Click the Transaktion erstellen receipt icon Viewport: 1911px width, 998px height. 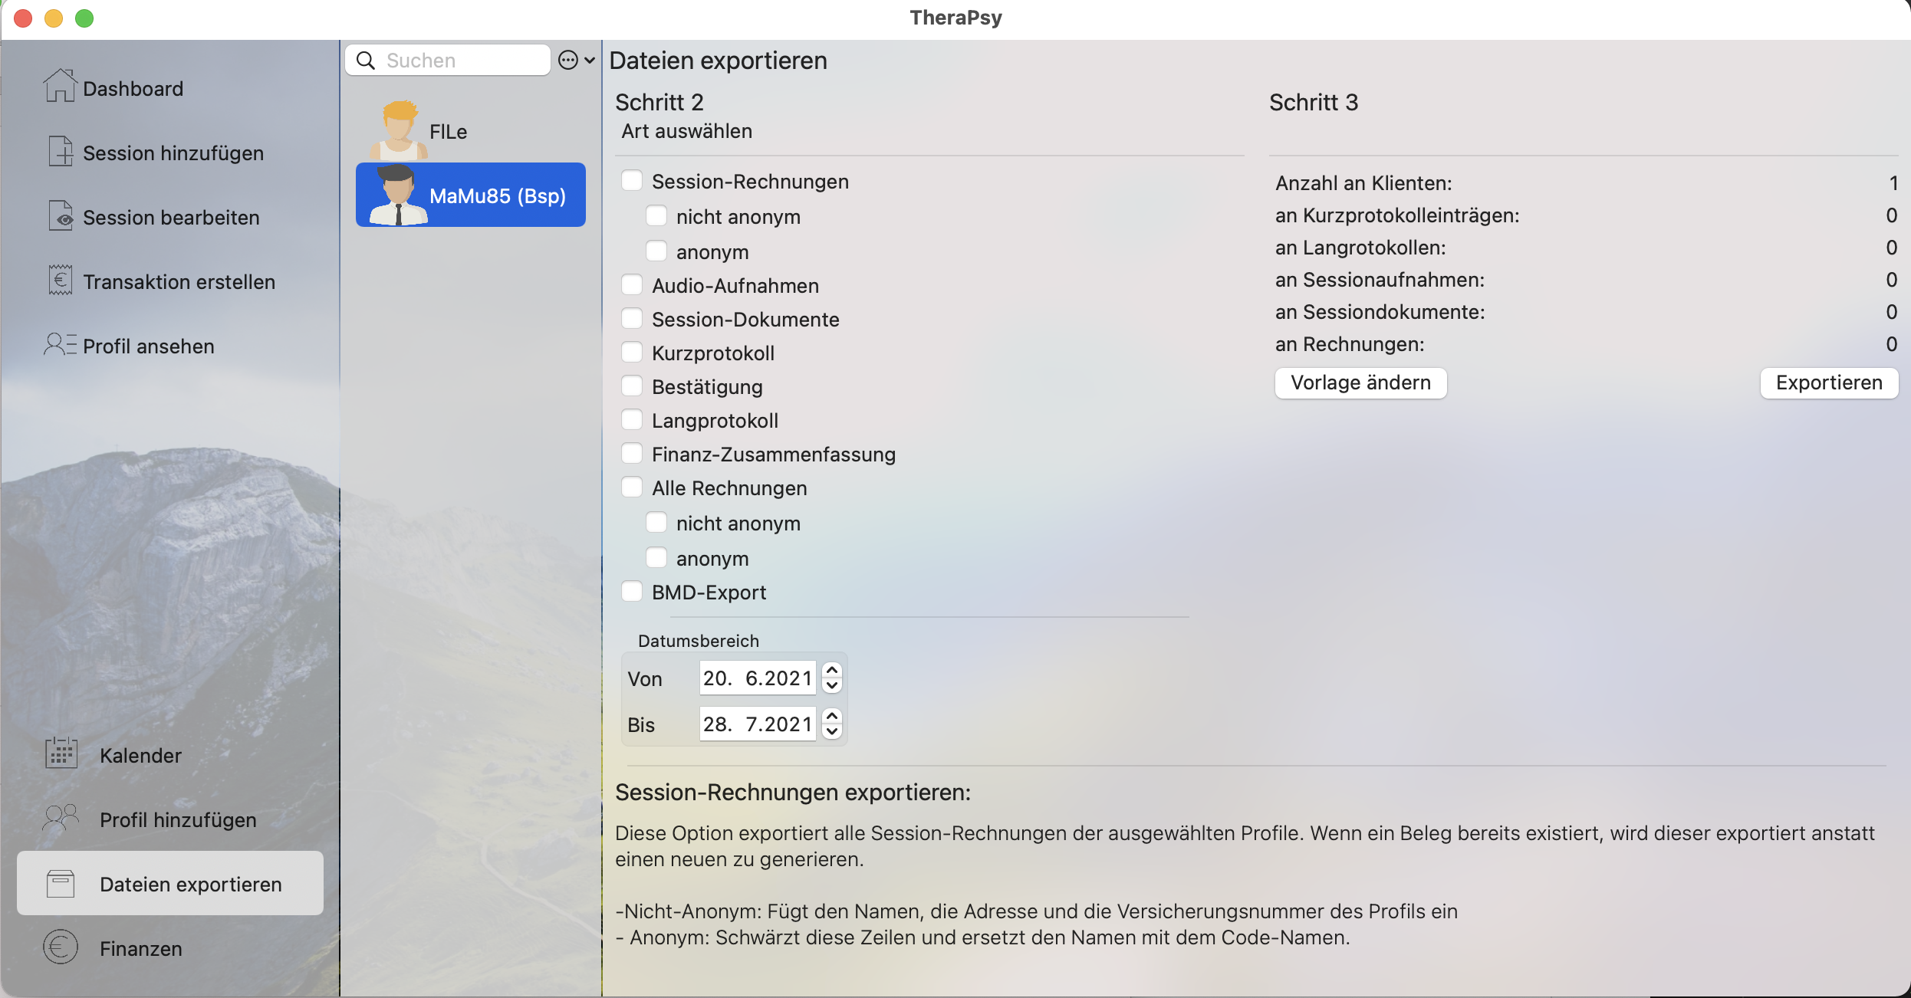coord(60,280)
